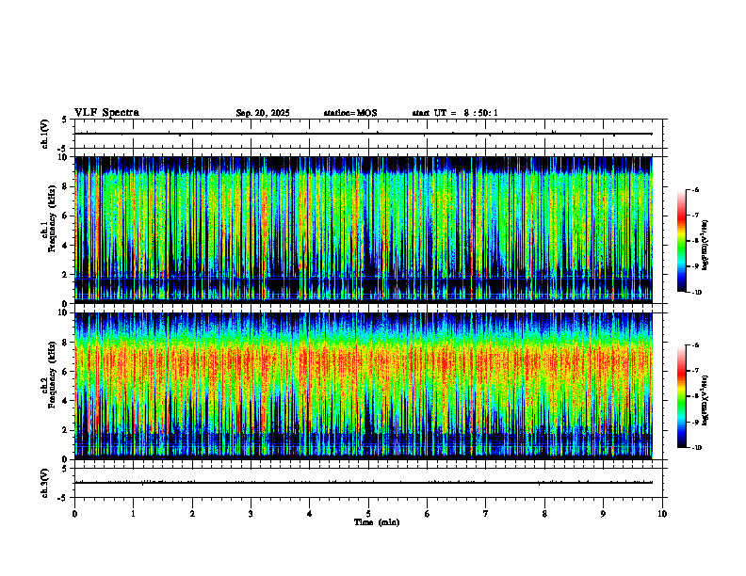The width and height of the screenshot is (746, 576).
Task: Click the ch.3 voltage waveform trace
Action: [364, 483]
